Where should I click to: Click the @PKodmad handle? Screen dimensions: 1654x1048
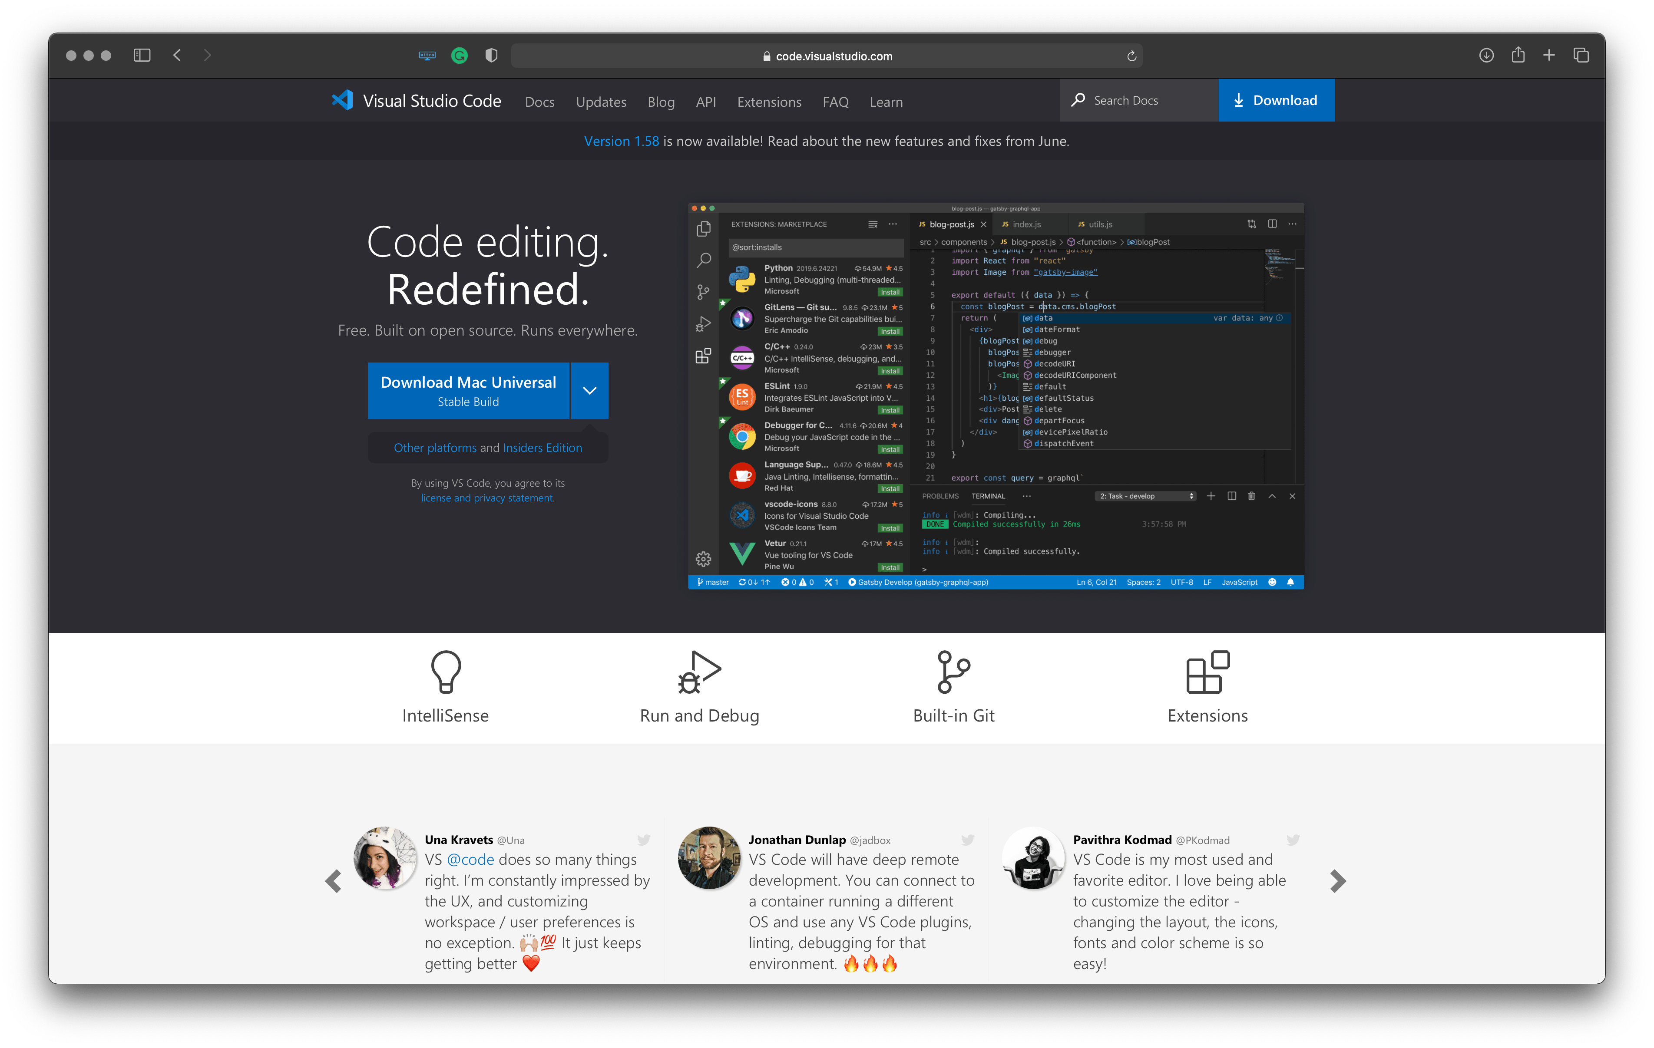click(1203, 840)
